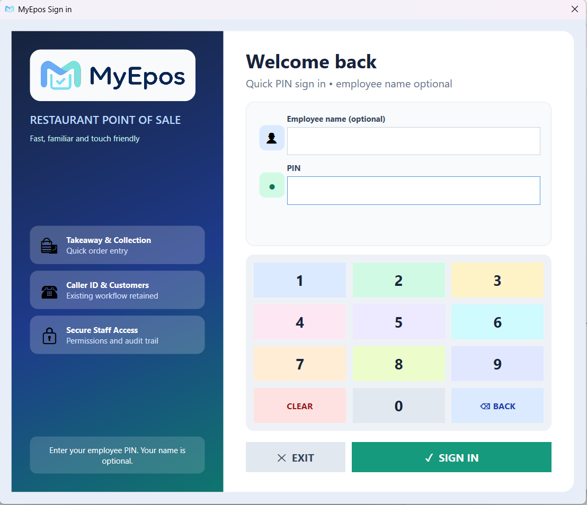Image resolution: width=587 pixels, height=505 pixels.
Task: Focus the PIN input field
Action: pyautogui.click(x=413, y=191)
